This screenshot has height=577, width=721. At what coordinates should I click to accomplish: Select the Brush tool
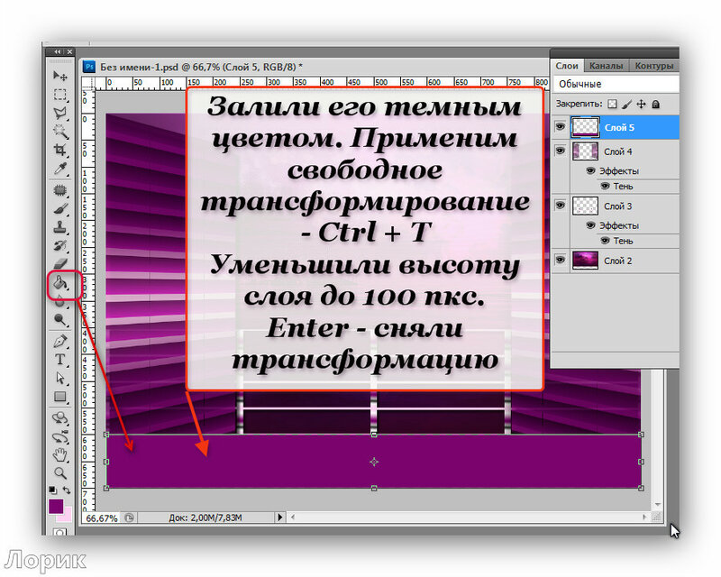60,208
